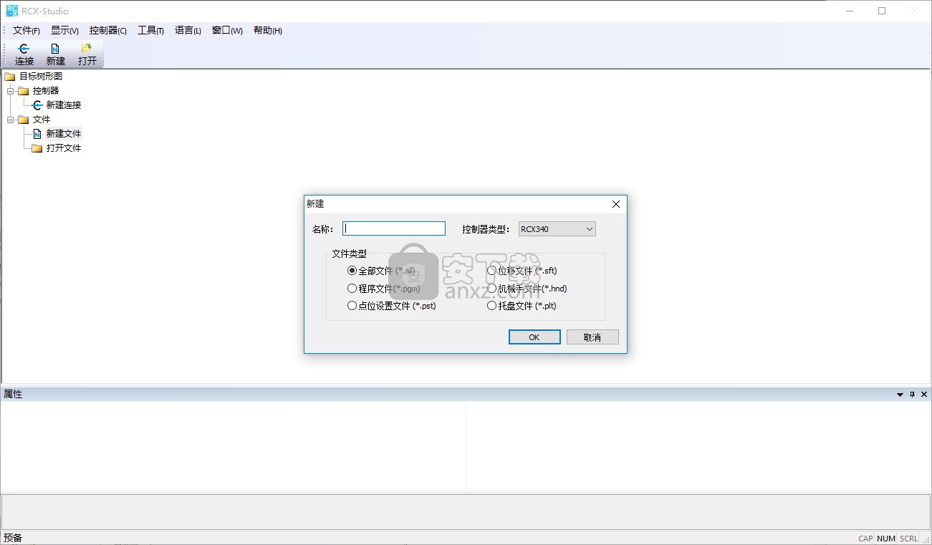Open the 窗口(W) menu

(x=227, y=31)
